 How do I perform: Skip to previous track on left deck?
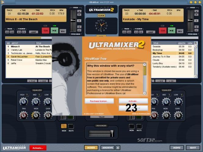pos(7,32)
